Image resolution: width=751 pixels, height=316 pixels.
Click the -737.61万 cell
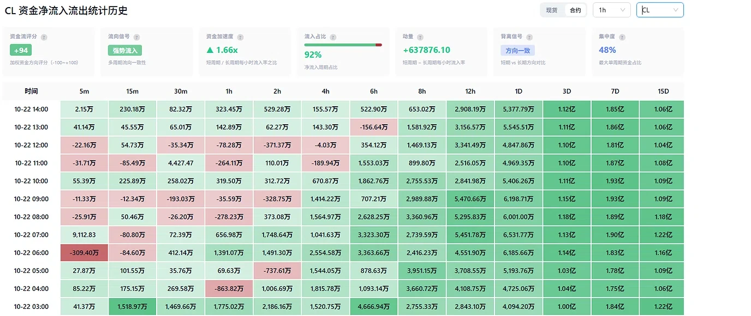pyautogui.click(x=277, y=271)
